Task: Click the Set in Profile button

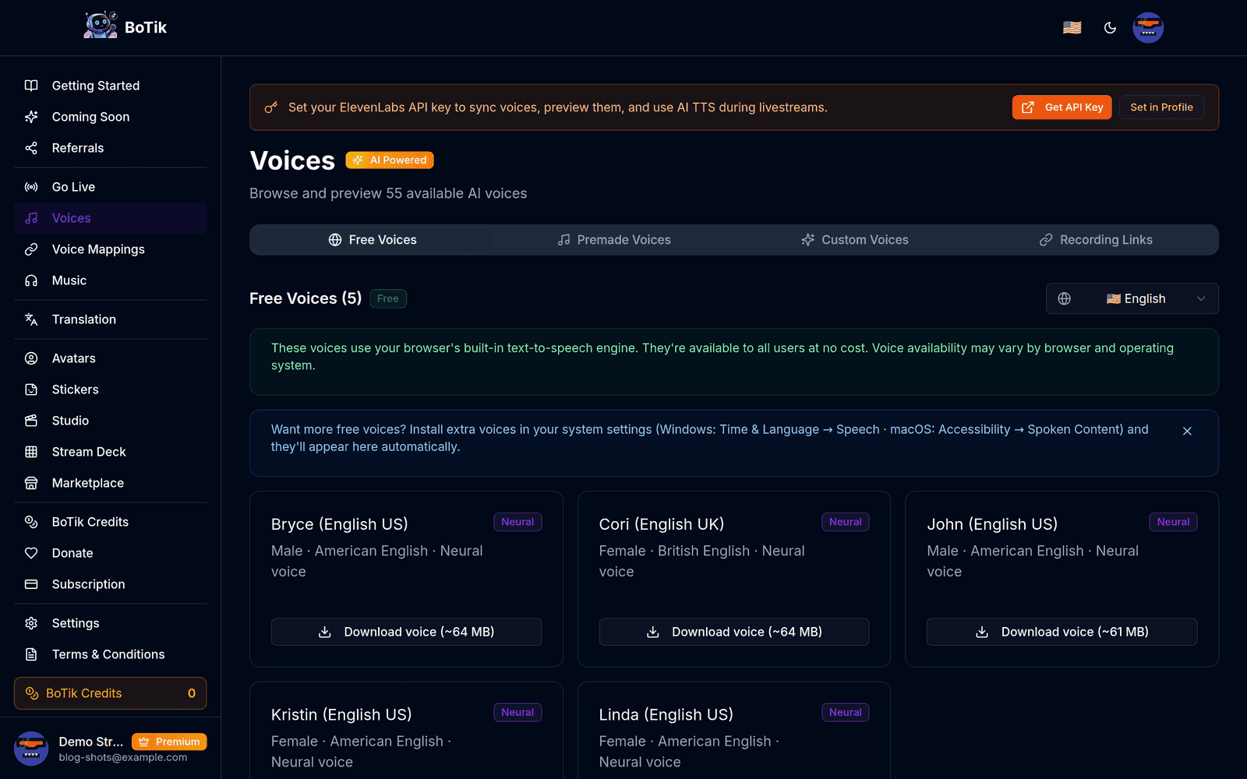Action: [1161, 108]
